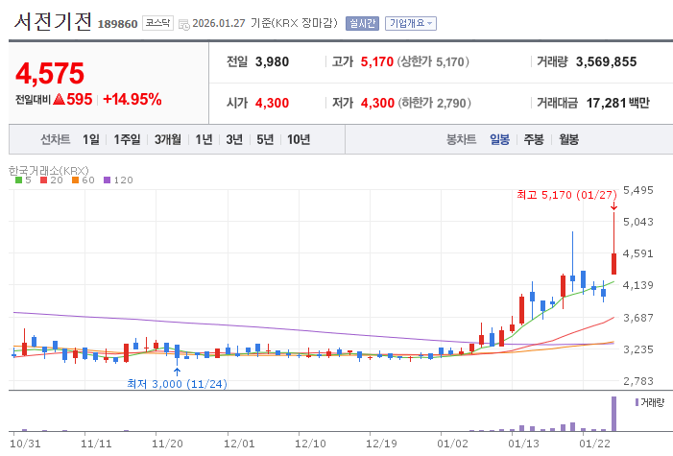Click the 하한가 2,790 lower limit text
This screenshot has height=456, width=673.
(434, 103)
